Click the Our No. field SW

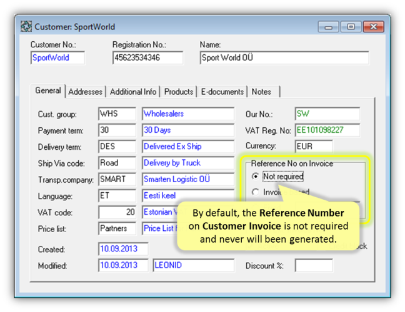pos(327,114)
